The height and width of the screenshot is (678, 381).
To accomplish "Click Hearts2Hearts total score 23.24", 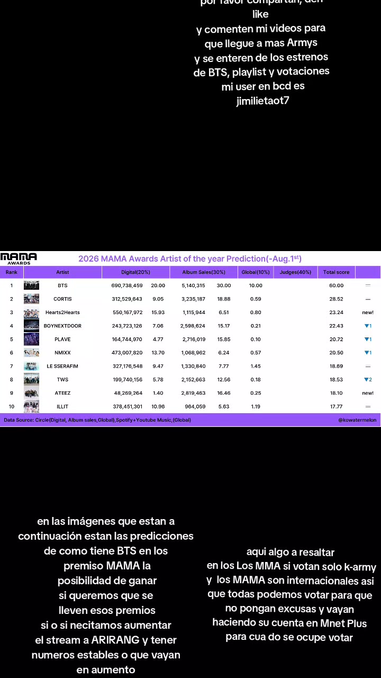I will point(337,313).
